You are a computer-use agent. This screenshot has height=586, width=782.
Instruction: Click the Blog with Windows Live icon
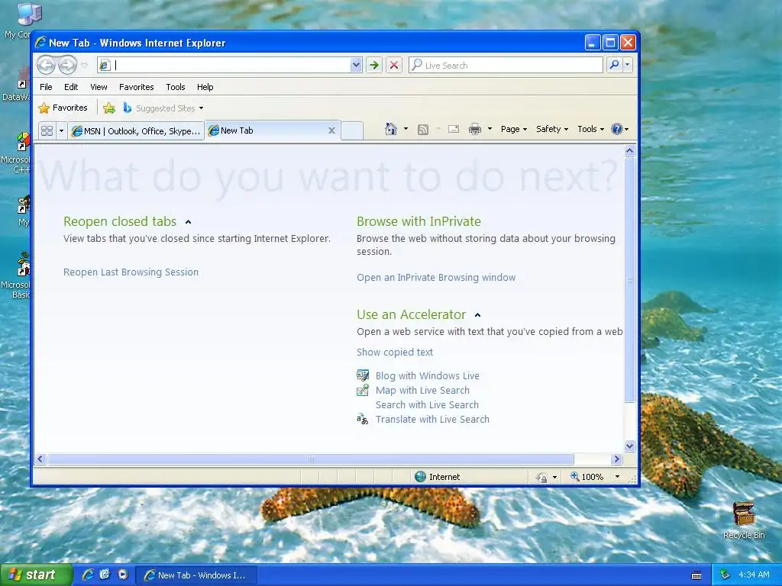pyautogui.click(x=363, y=375)
